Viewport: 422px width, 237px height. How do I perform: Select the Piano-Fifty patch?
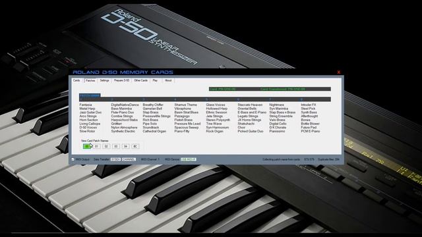[x=182, y=131]
